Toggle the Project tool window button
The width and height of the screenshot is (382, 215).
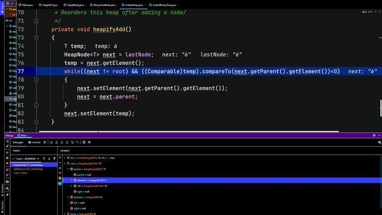[2, 8]
